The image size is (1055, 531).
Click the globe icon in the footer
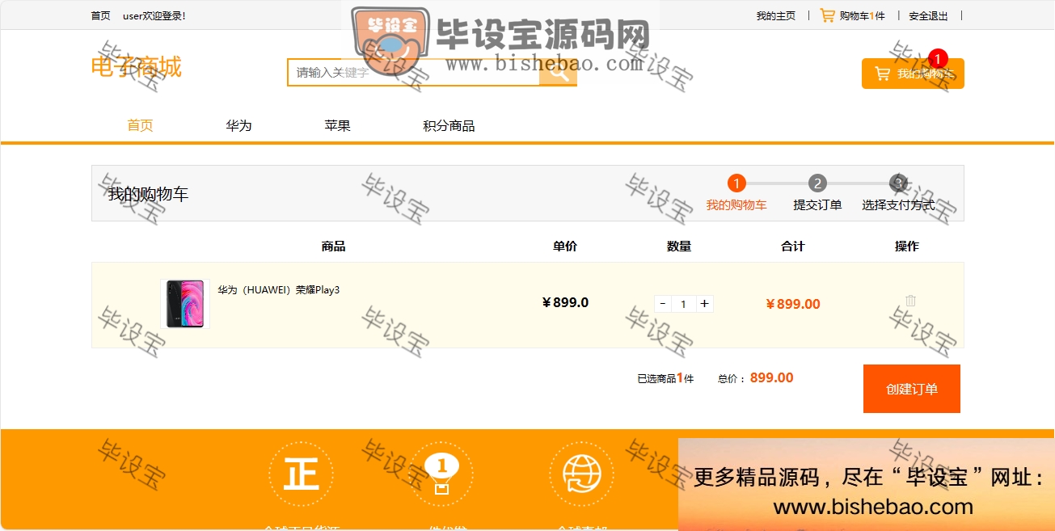581,474
